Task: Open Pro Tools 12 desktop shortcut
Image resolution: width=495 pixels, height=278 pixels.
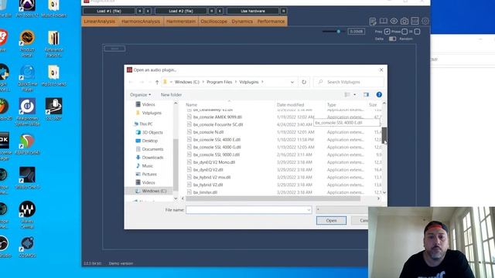Action: (27, 8)
